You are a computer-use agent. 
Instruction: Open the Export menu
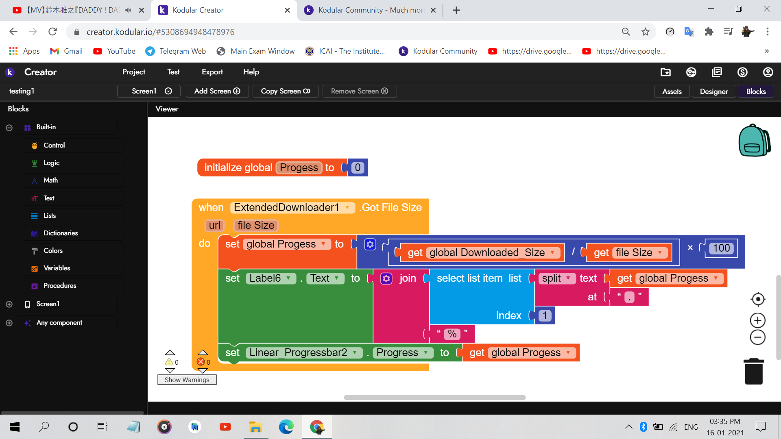[212, 72]
